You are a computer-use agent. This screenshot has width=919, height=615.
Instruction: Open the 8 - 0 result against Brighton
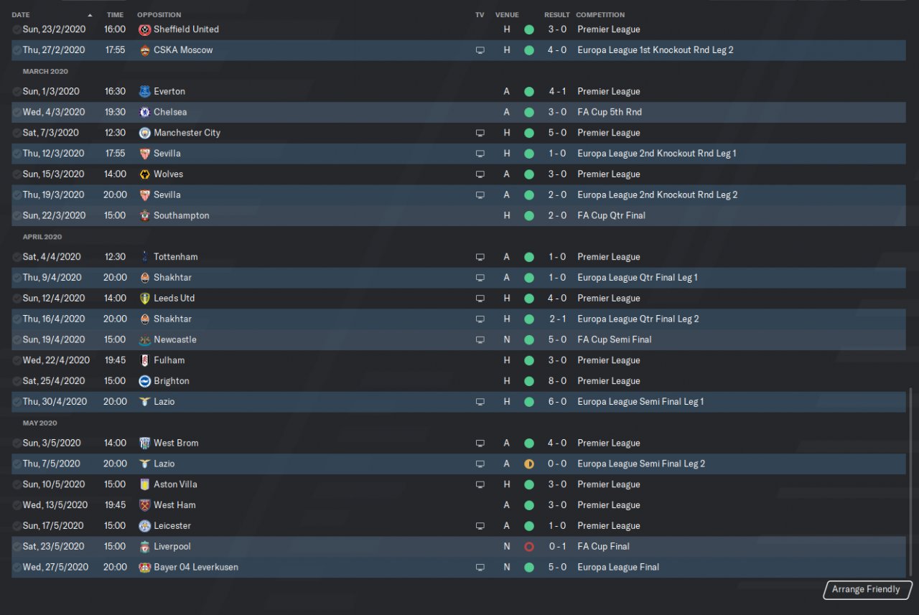point(557,381)
